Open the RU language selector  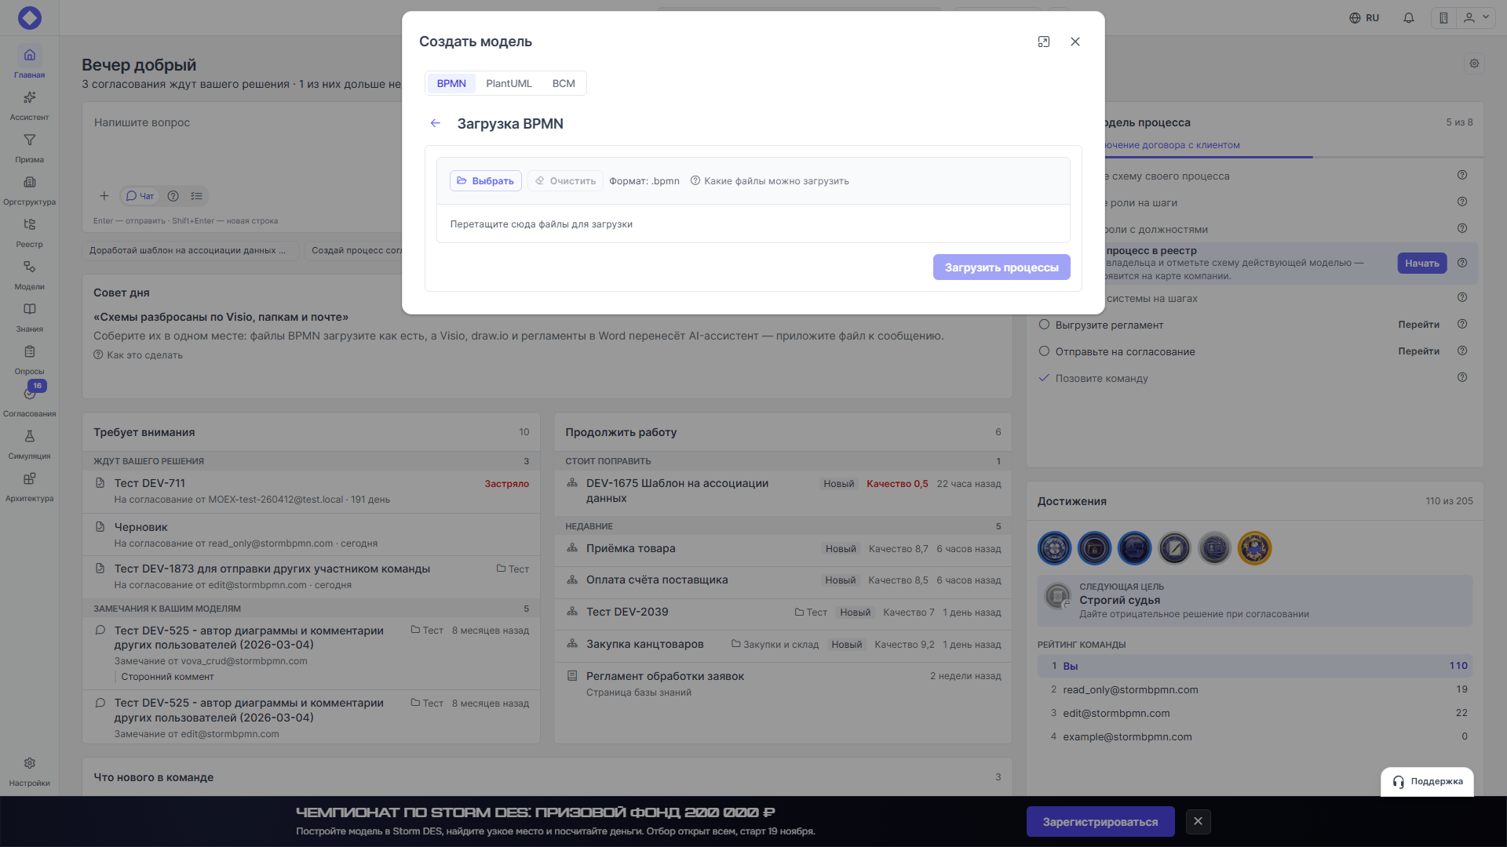[1364, 18]
